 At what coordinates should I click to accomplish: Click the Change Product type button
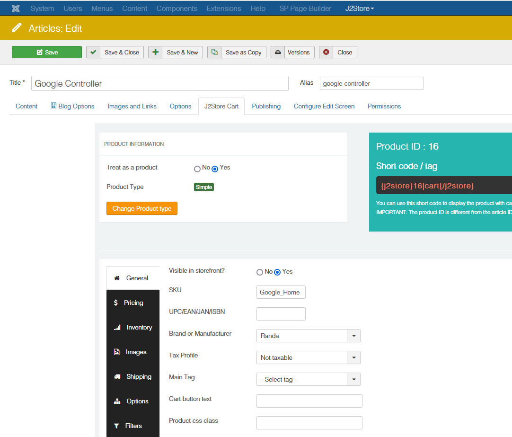[x=142, y=208]
